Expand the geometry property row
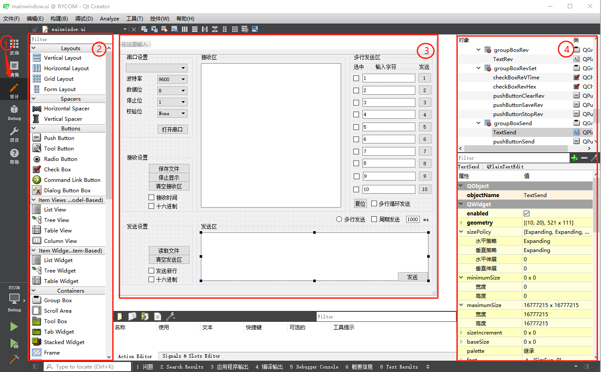This screenshot has width=601, height=372. tap(461, 223)
